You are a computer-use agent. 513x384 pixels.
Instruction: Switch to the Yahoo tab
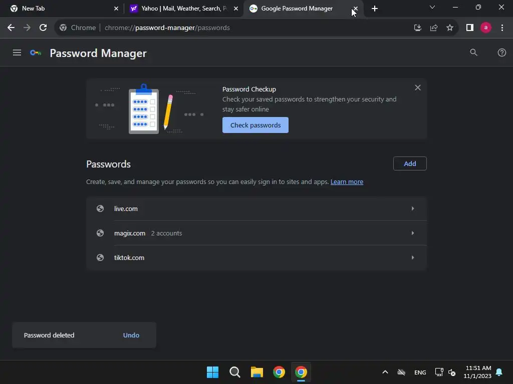click(x=183, y=8)
